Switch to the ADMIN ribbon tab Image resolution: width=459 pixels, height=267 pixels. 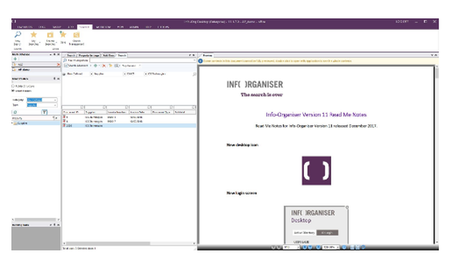click(x=134, y=27)
